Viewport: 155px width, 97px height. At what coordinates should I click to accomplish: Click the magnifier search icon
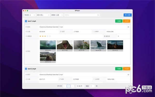(x=98, y=15)
